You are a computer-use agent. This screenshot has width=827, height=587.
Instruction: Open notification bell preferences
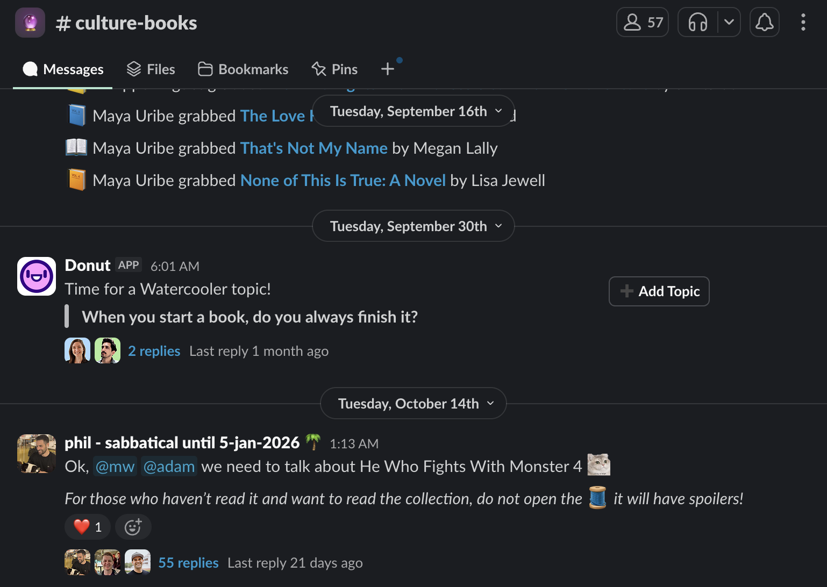point(764,23)
